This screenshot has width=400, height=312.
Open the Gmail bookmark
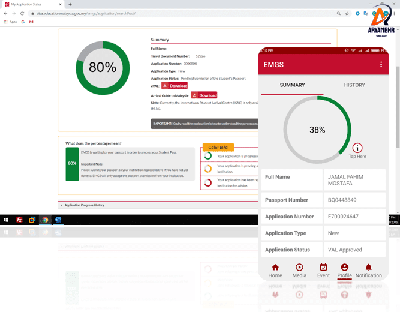point(31,22)
